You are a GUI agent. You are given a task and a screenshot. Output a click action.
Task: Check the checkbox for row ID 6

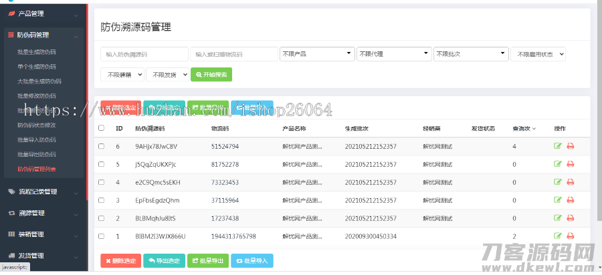102,146
